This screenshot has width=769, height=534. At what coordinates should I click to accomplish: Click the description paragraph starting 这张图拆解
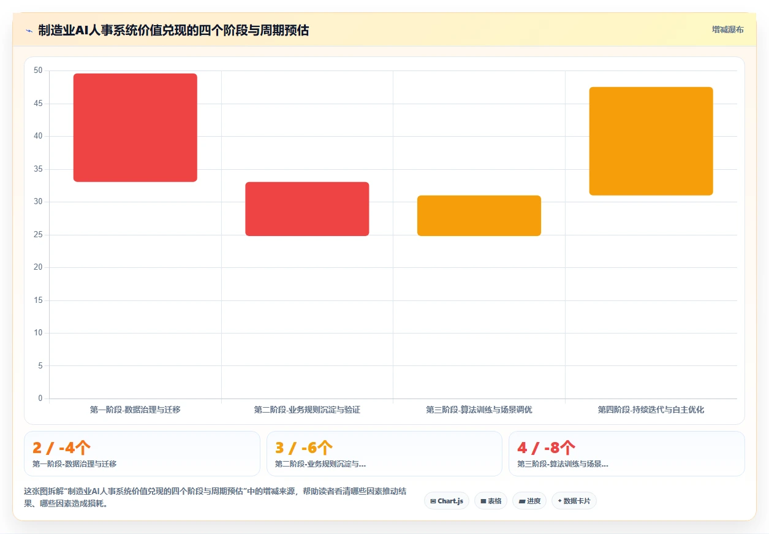[216, 498]
